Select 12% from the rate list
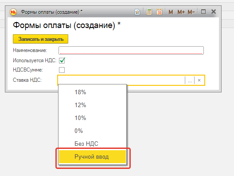 [x=92, y=105]
